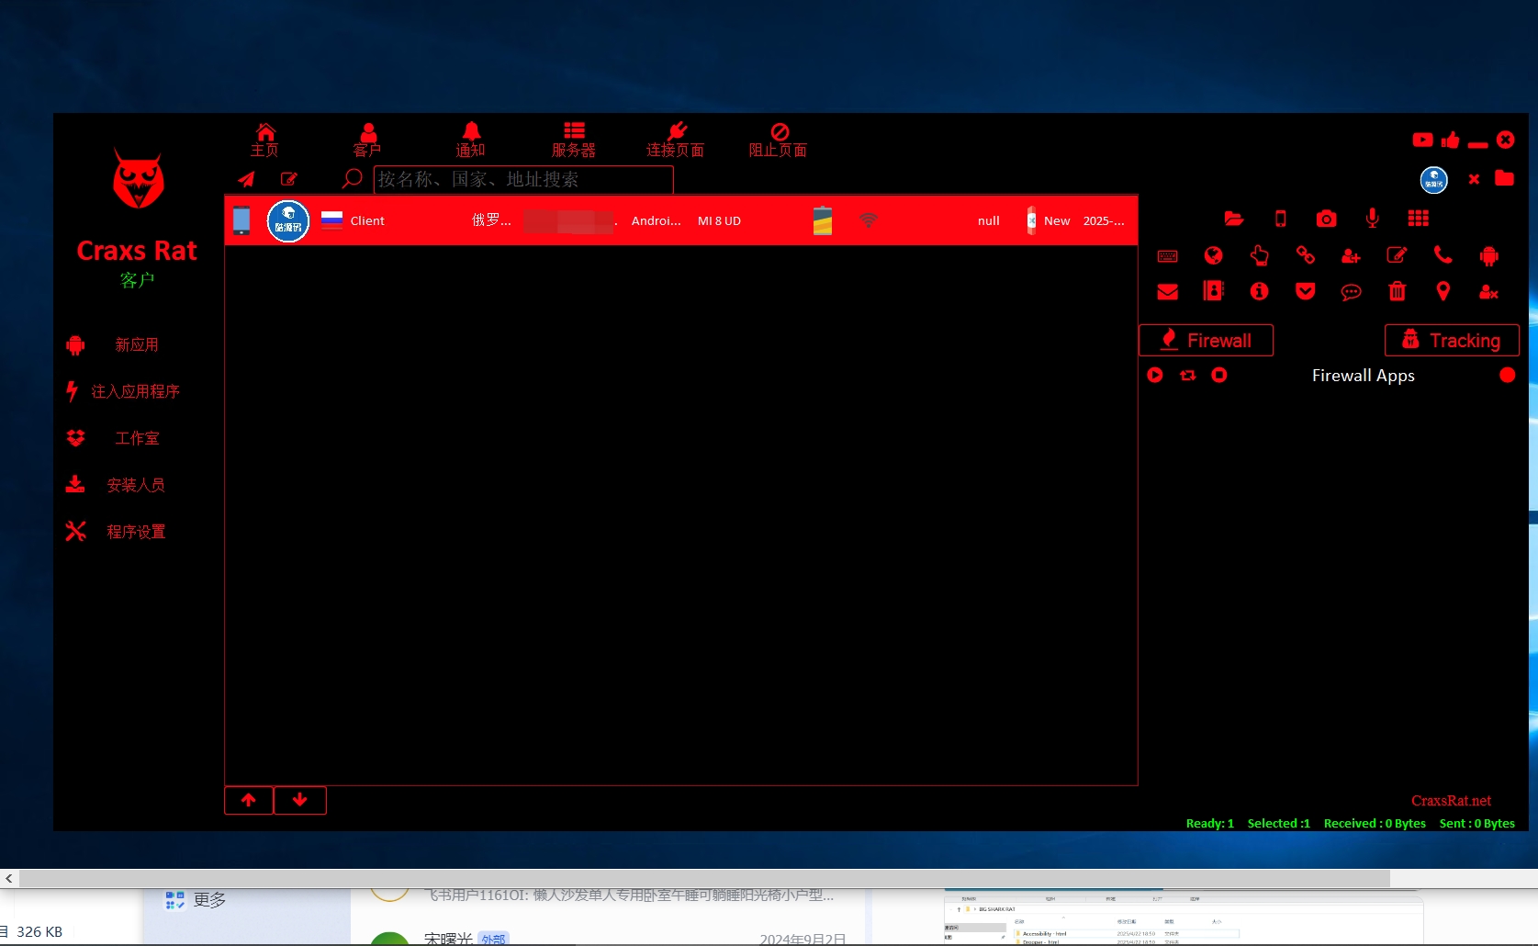Click the blue avatar in the Client row

[288, 221]
